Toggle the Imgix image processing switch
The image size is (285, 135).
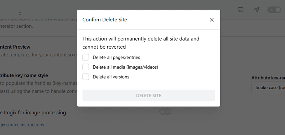click(x=165, y=112)
